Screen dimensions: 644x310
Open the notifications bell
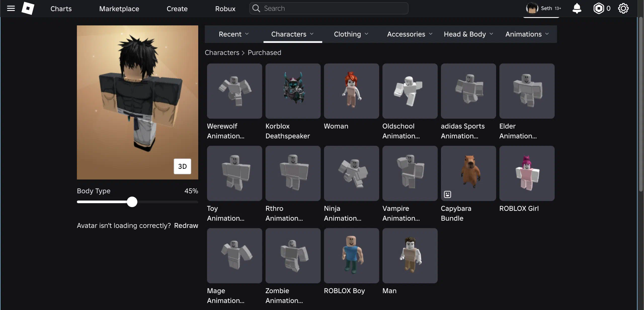point(577,8)
